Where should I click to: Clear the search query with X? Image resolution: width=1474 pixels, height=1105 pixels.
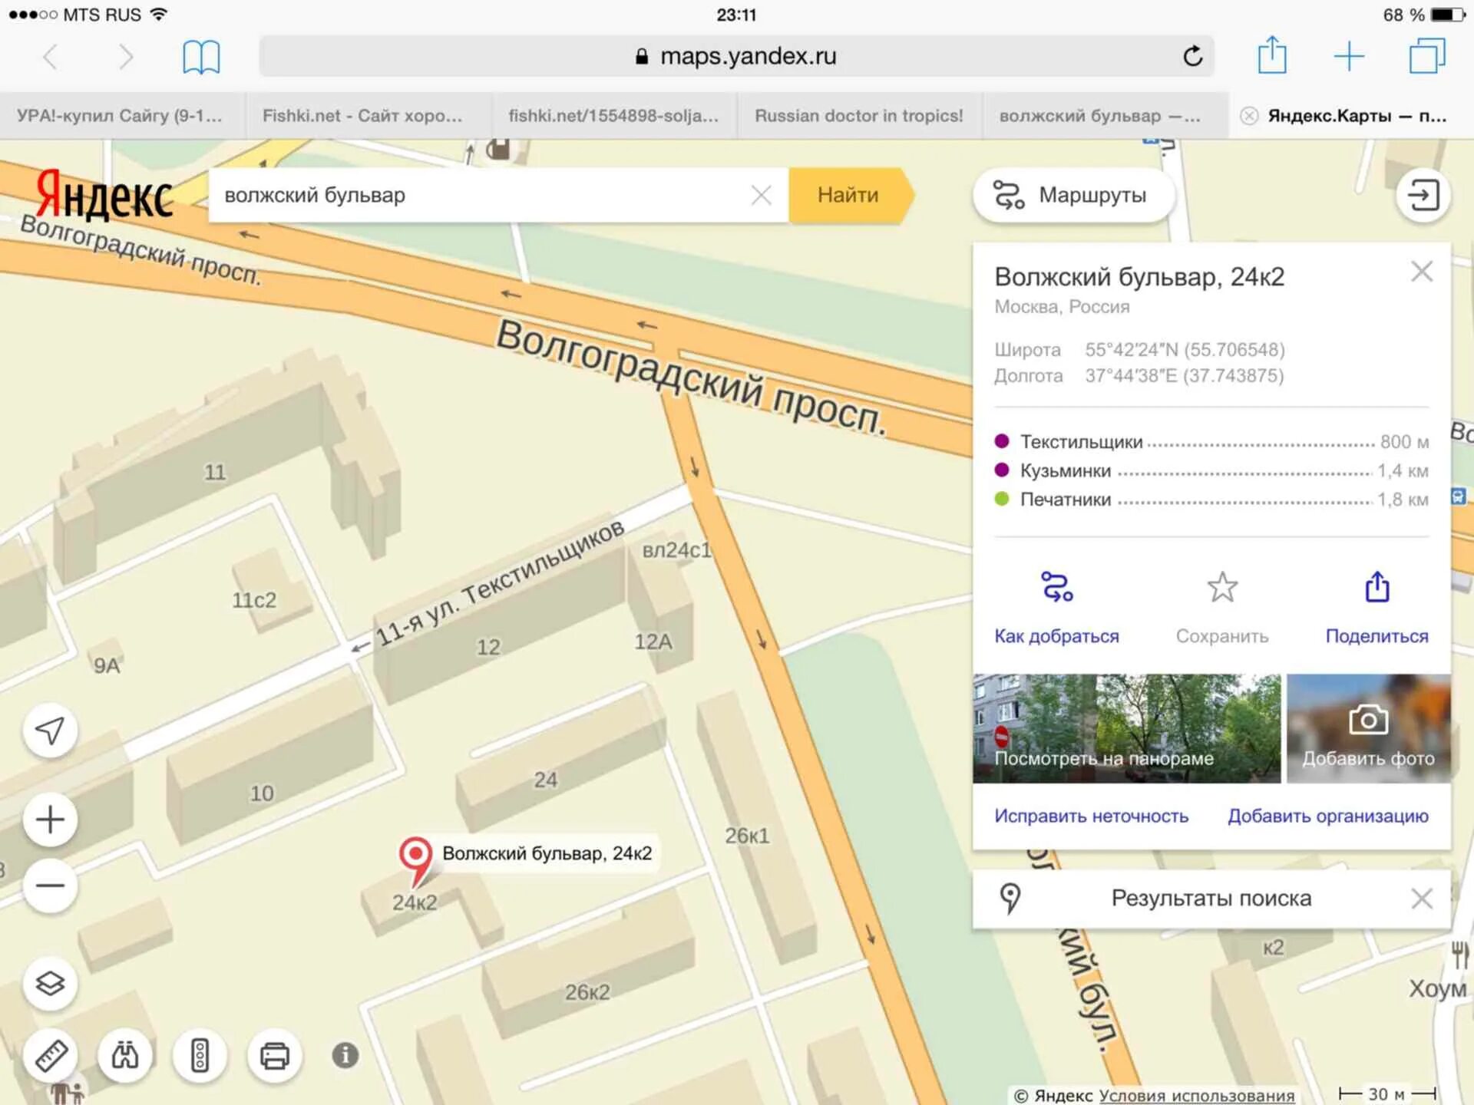point(761,195)
